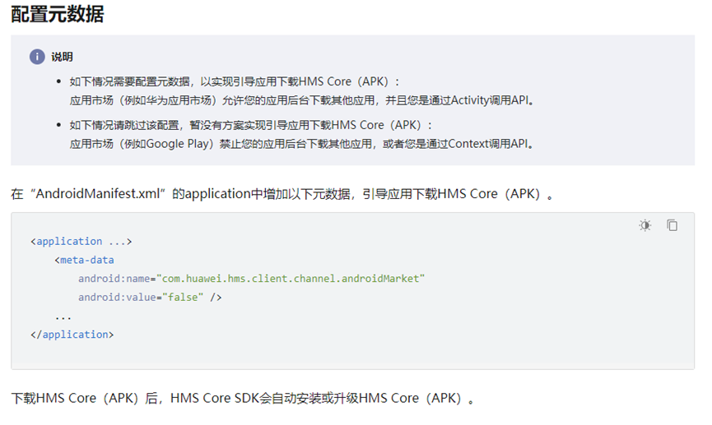Click sentence starting 下载HMS Core（APK）后
The image size is (712, 425).
(243, 398)
